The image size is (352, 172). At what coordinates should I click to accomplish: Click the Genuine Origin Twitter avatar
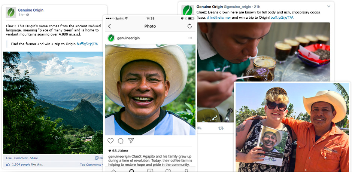click(x=188, y=11)
